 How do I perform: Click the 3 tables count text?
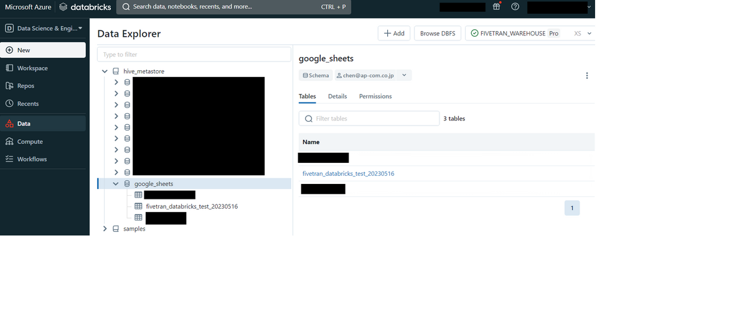454,119
